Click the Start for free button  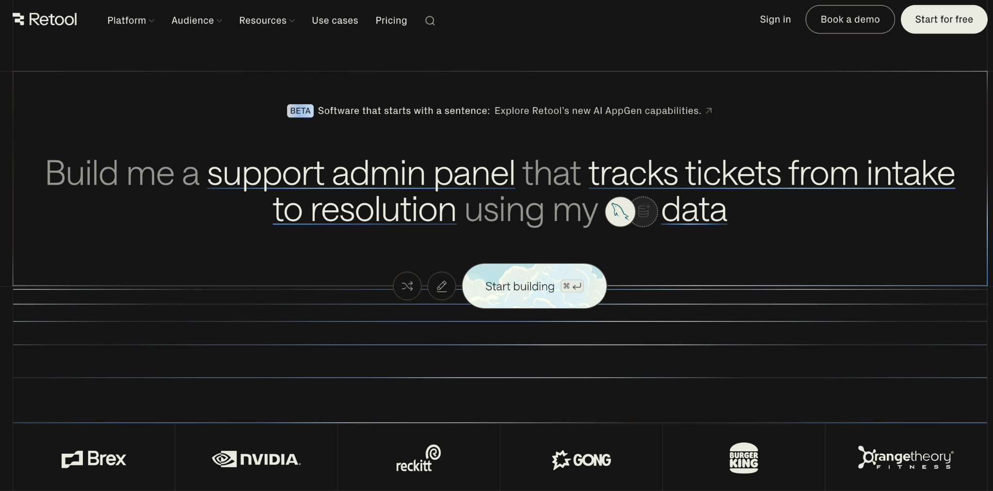point(943,19)
